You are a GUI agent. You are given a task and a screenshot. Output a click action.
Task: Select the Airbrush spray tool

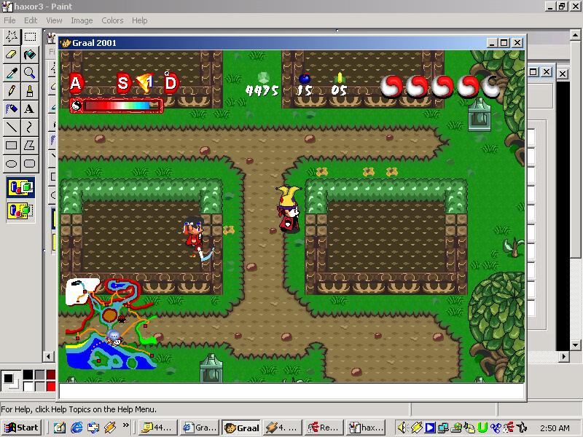(x=12, y=109)
